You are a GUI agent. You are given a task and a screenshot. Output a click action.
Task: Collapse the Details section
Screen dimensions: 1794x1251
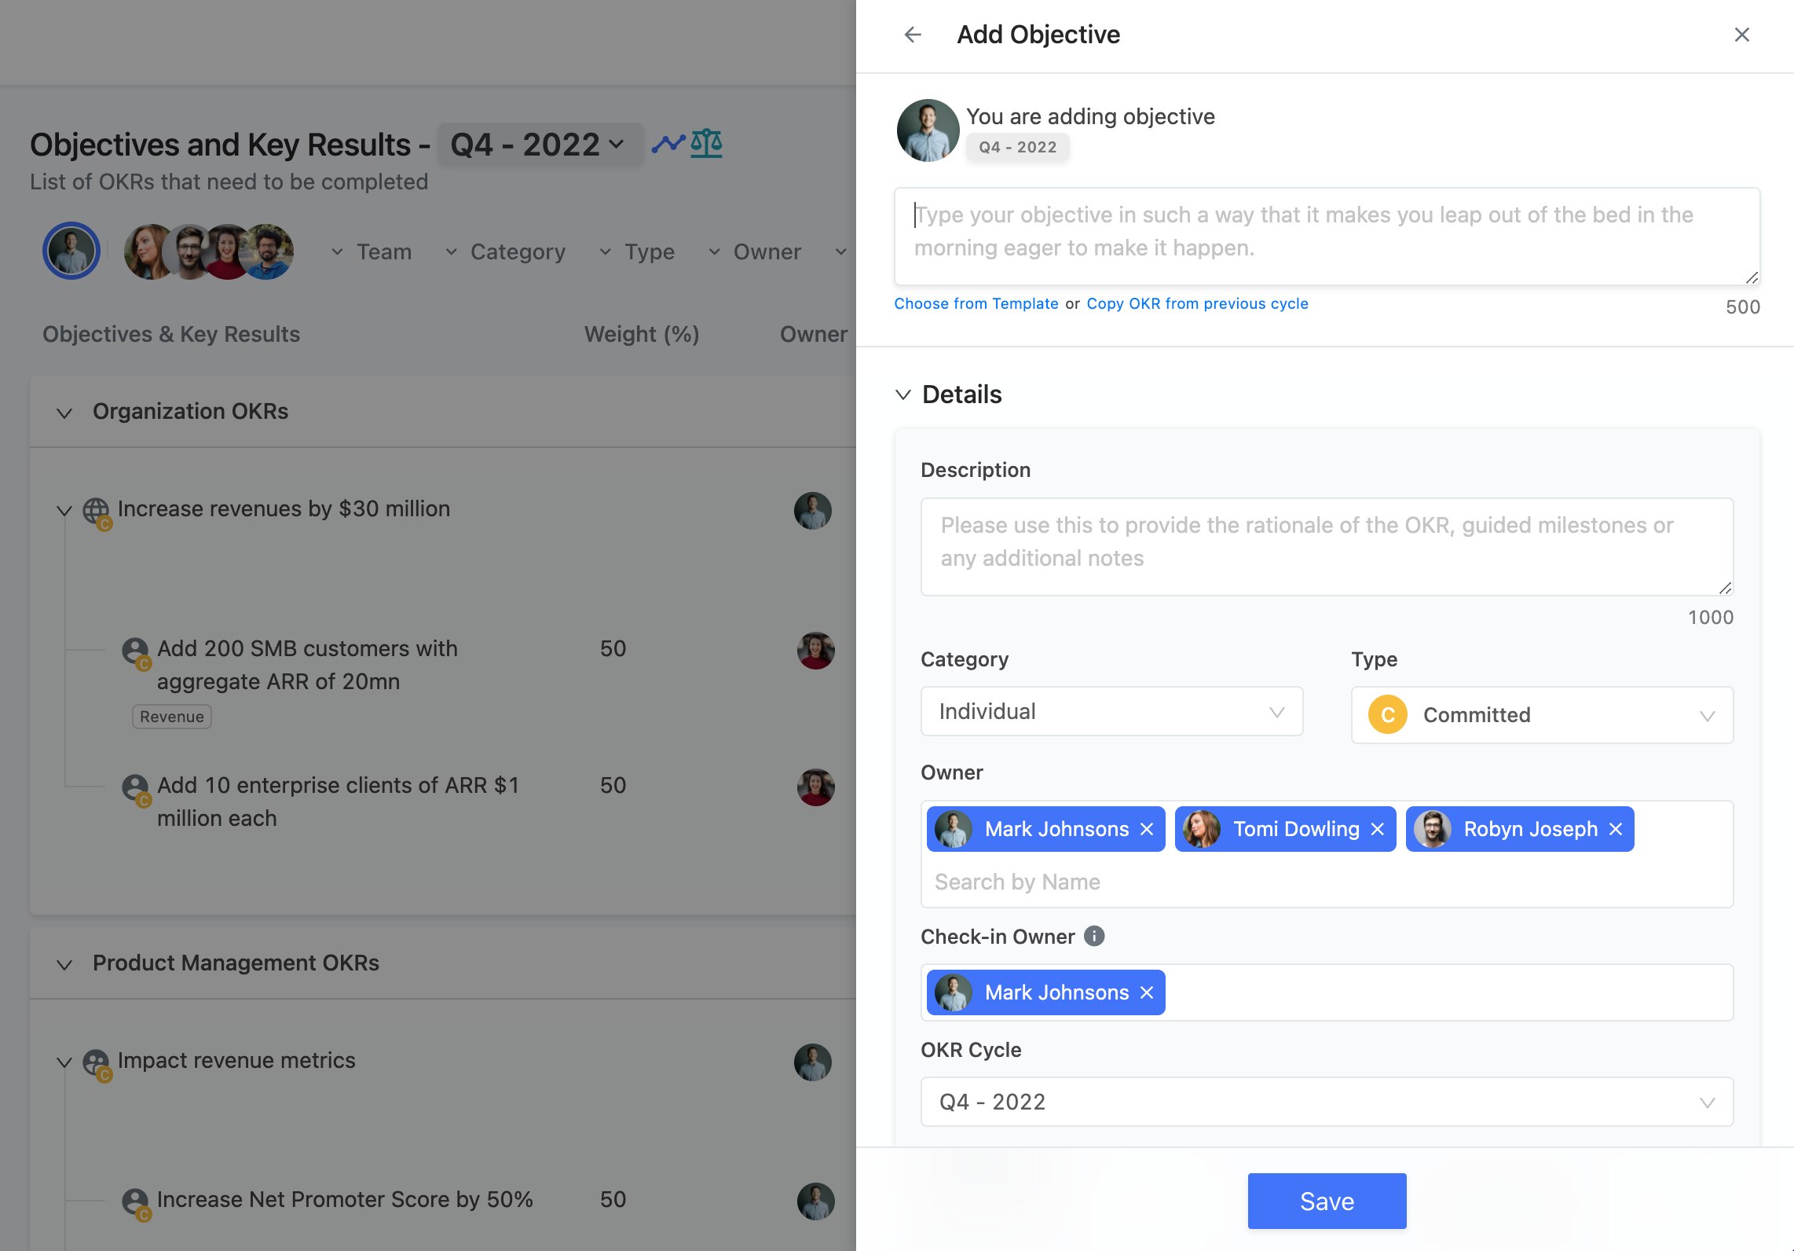pos(903,394)
